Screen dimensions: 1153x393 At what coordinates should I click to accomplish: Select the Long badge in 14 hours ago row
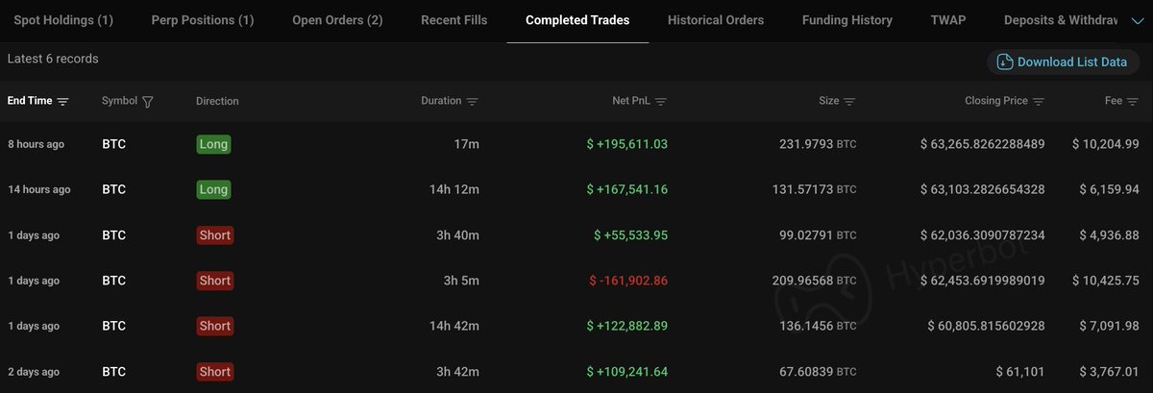point(213,189)
